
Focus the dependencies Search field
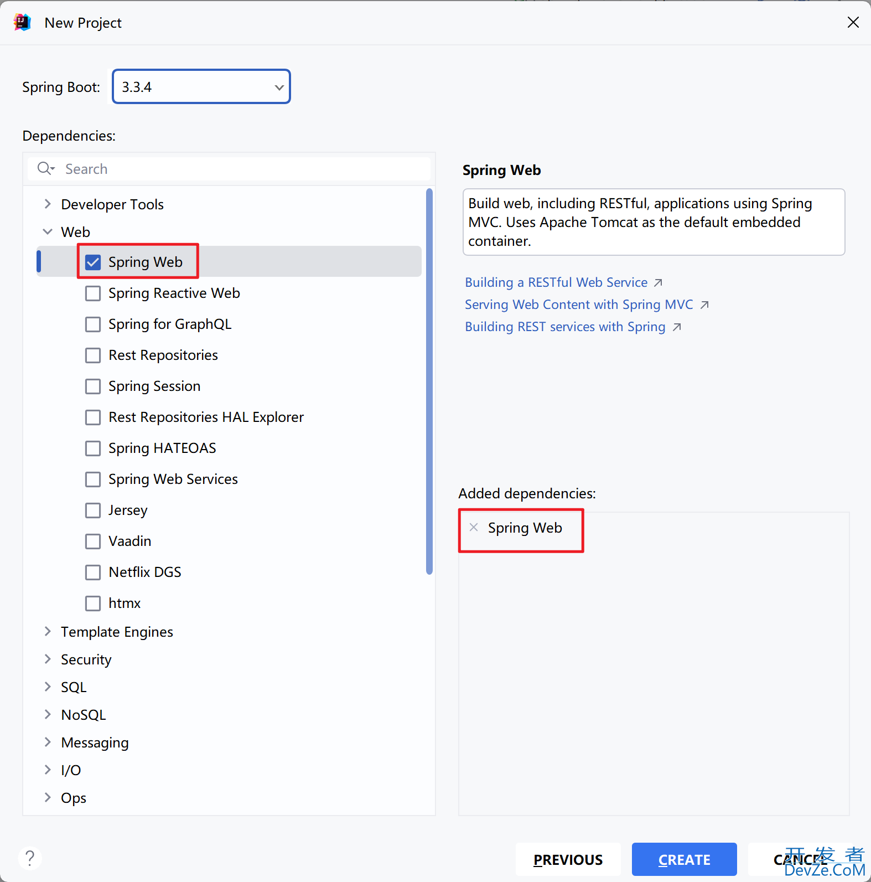pos(229,169)
